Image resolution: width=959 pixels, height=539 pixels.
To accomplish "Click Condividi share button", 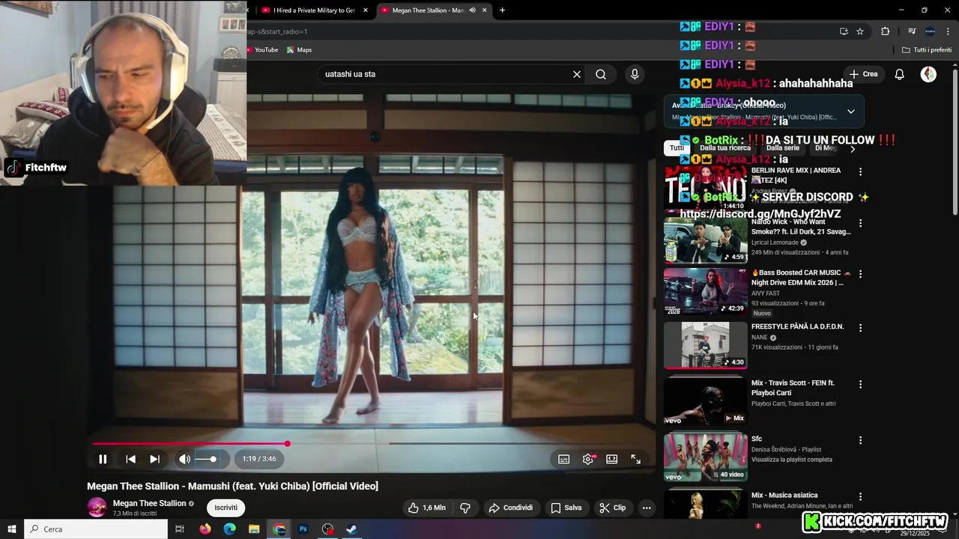I will point(511,508).
